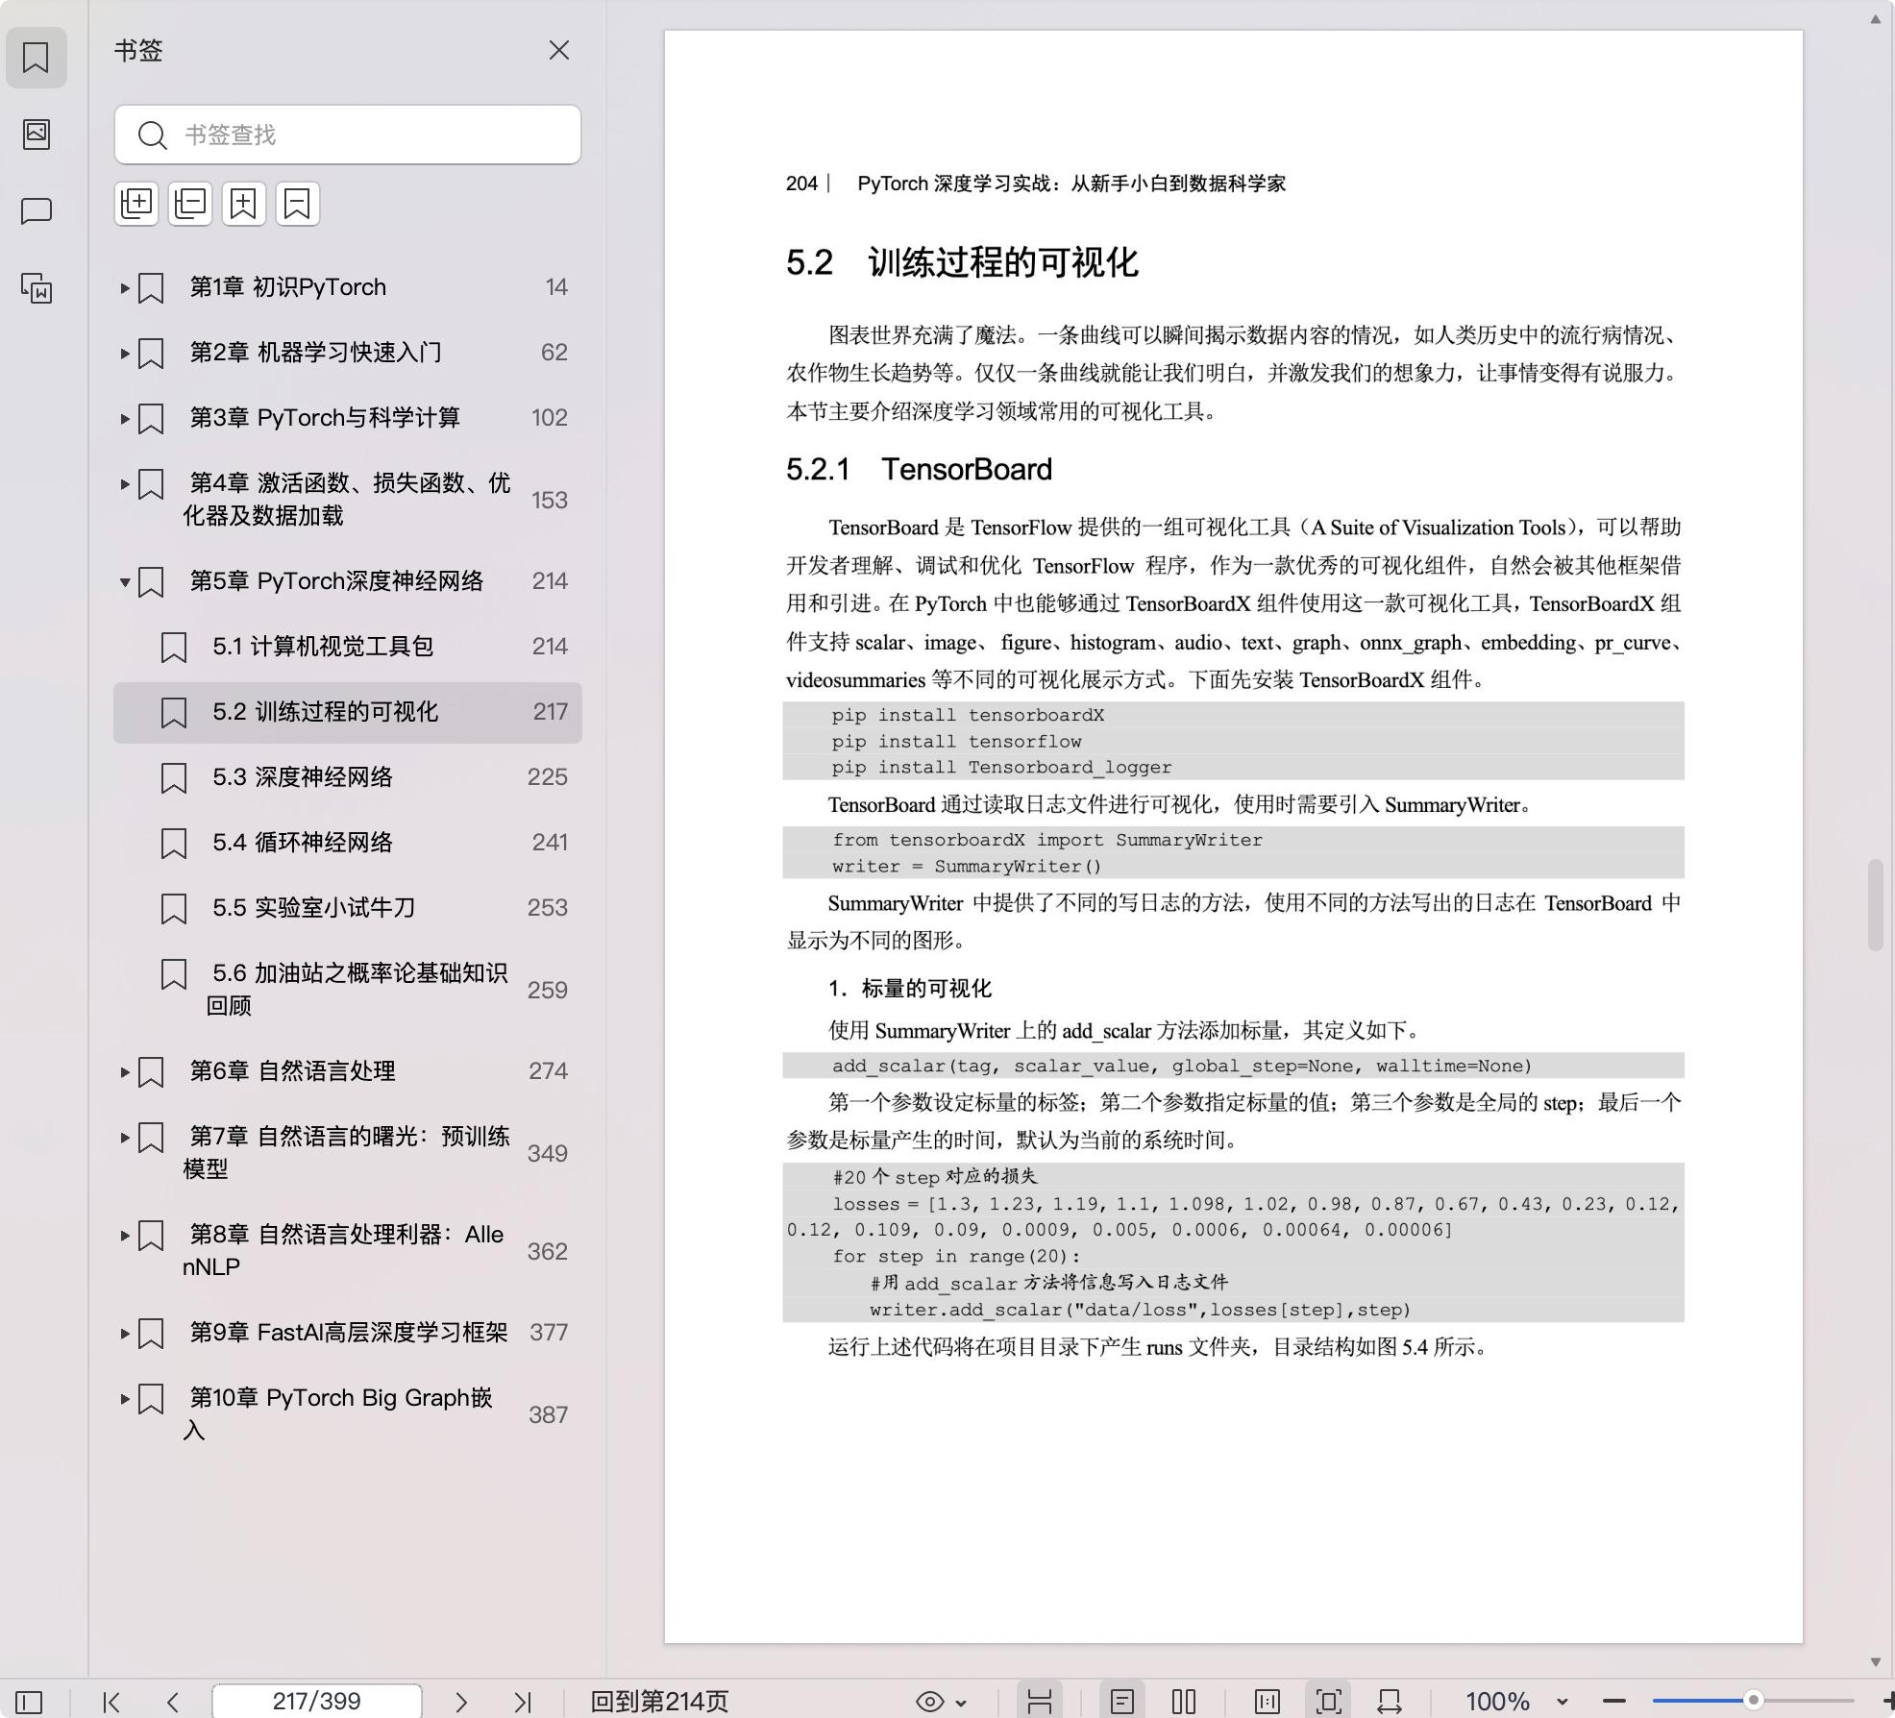The width and height of the screenshot is (1895, 1718).
Task: Collapse all bookmarks icon
Action: (190, 204)
